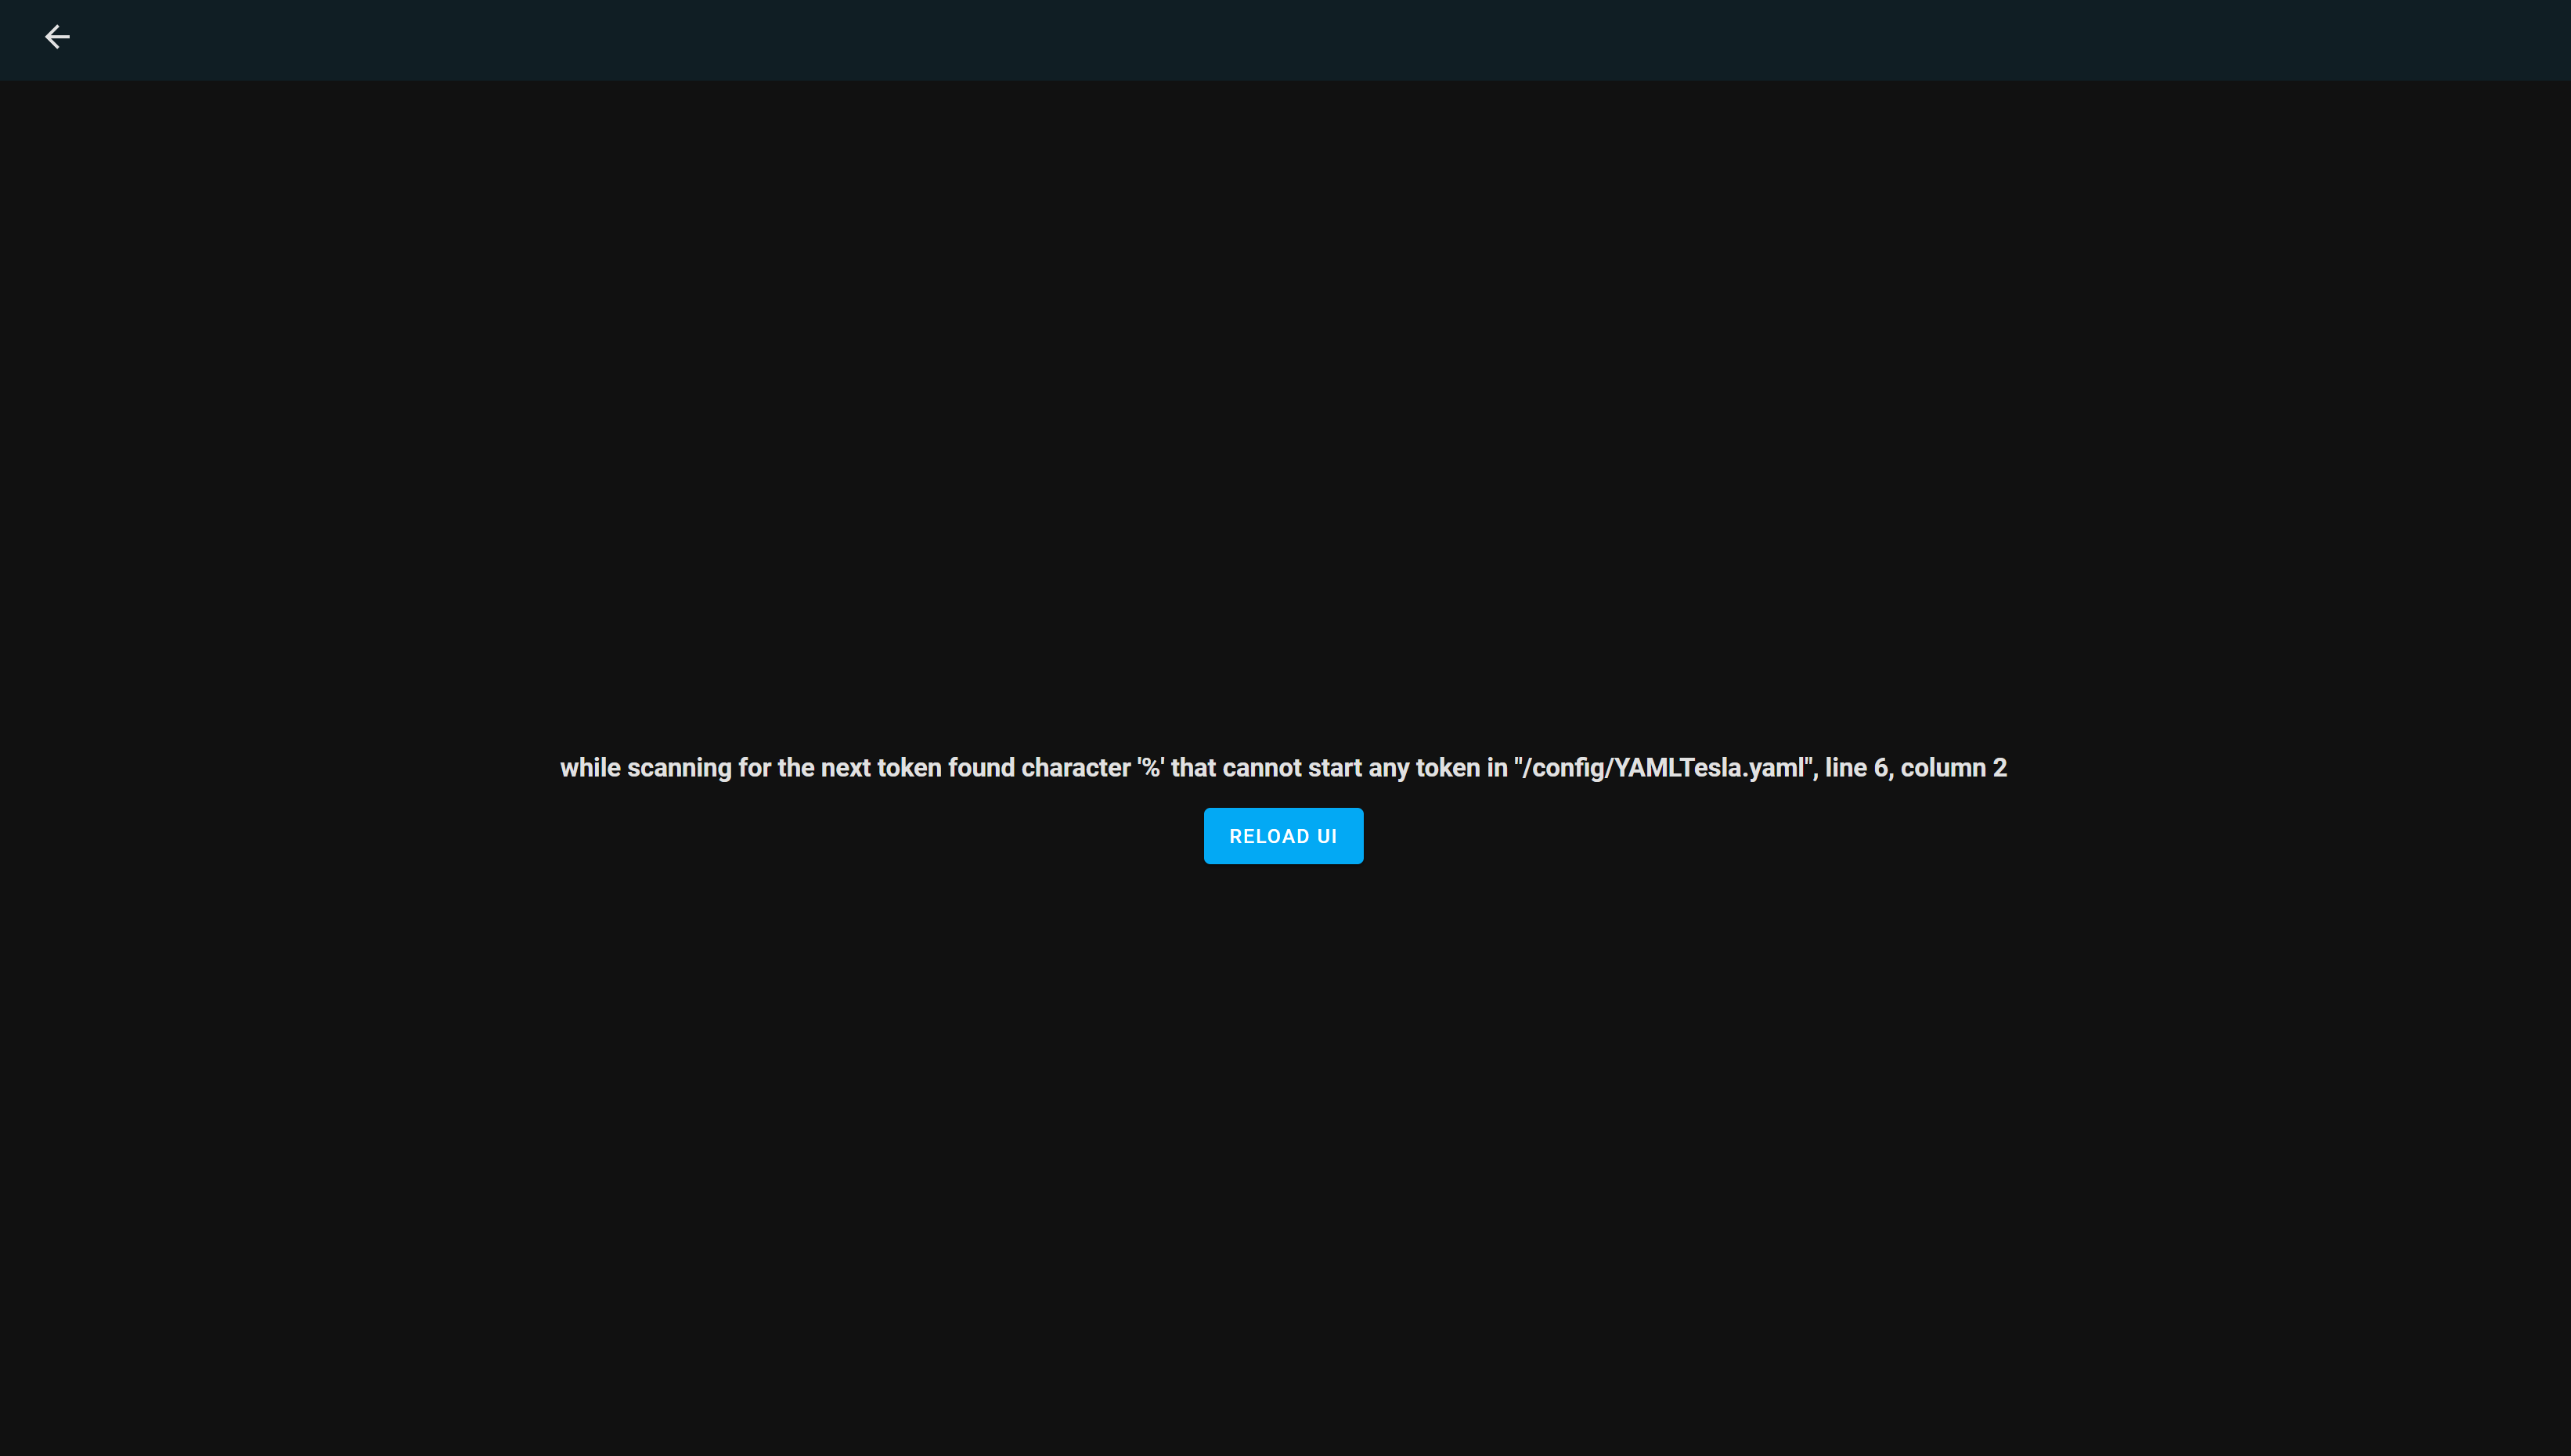Use the back navigation icon in the toolbar

[57, 37]
